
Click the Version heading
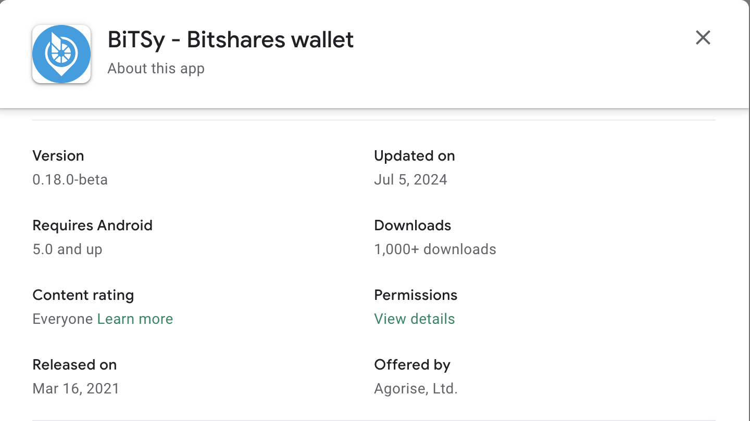58,156
